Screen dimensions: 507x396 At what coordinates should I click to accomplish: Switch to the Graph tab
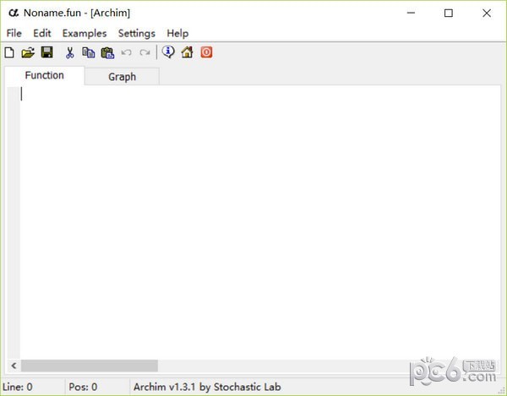122,77
